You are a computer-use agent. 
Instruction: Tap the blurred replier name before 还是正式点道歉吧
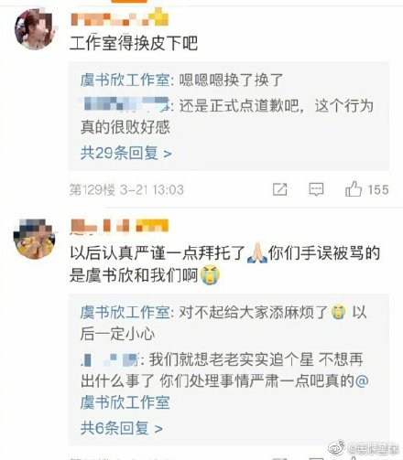(x=125, y=103)
